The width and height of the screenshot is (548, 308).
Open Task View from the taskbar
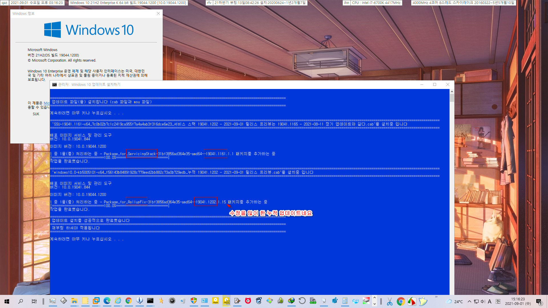(x=34, y=301)
